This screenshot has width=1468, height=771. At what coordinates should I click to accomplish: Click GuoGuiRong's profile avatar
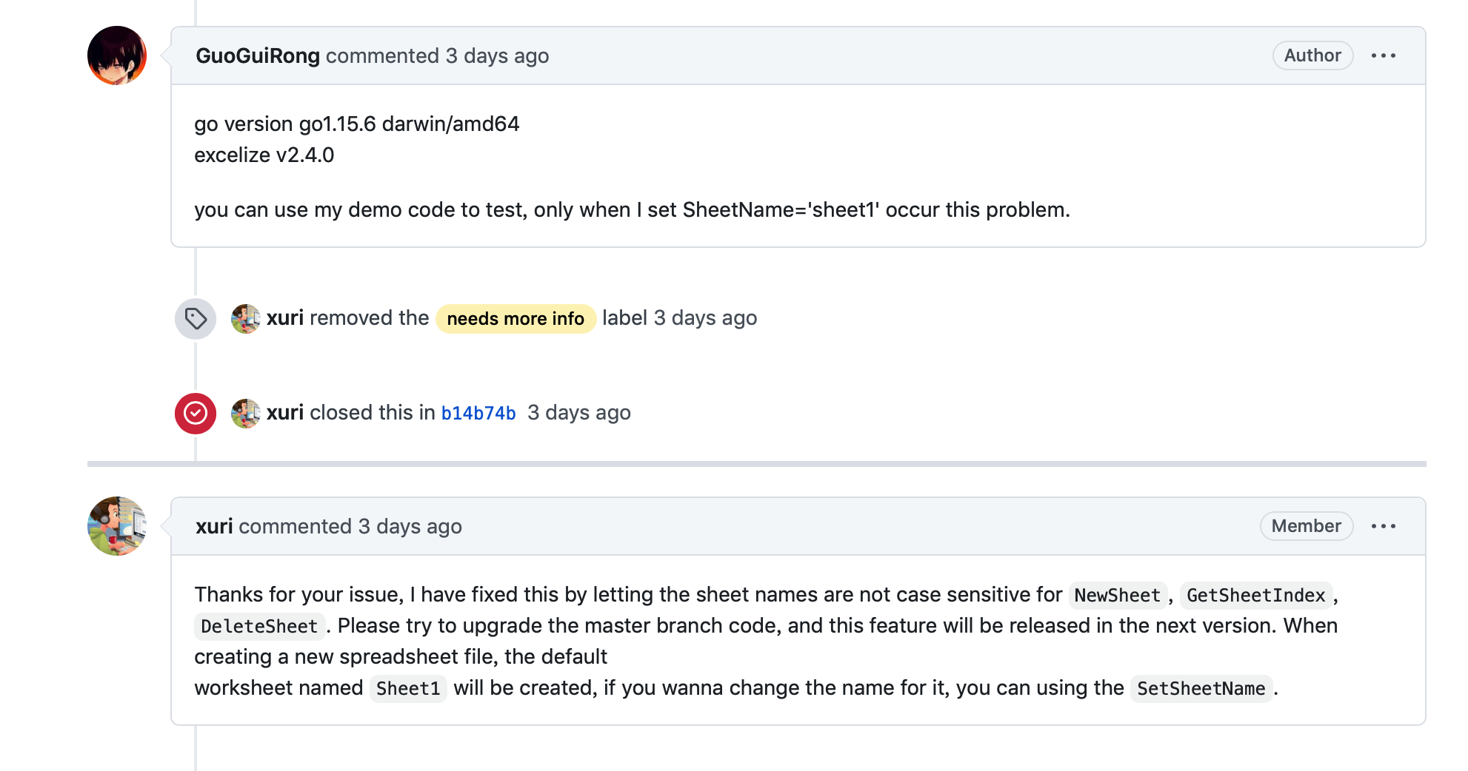(117, 55)
